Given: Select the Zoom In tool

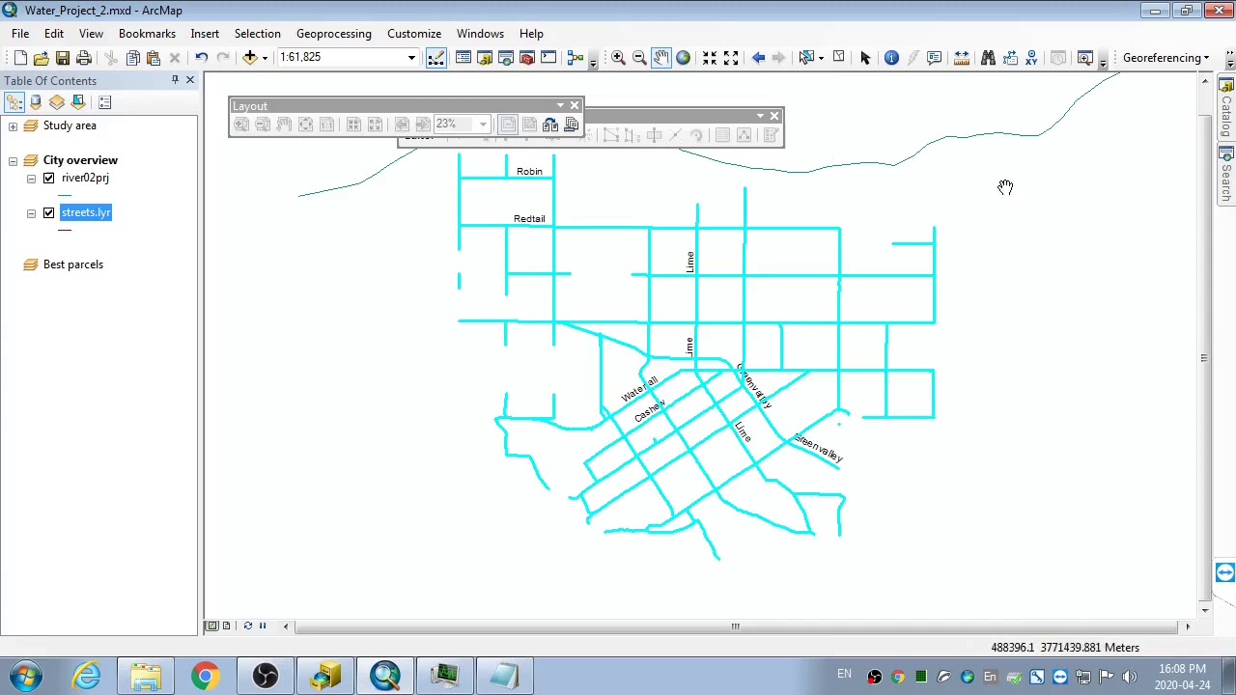Looking at the screenshot, I should tap(618, 58).
